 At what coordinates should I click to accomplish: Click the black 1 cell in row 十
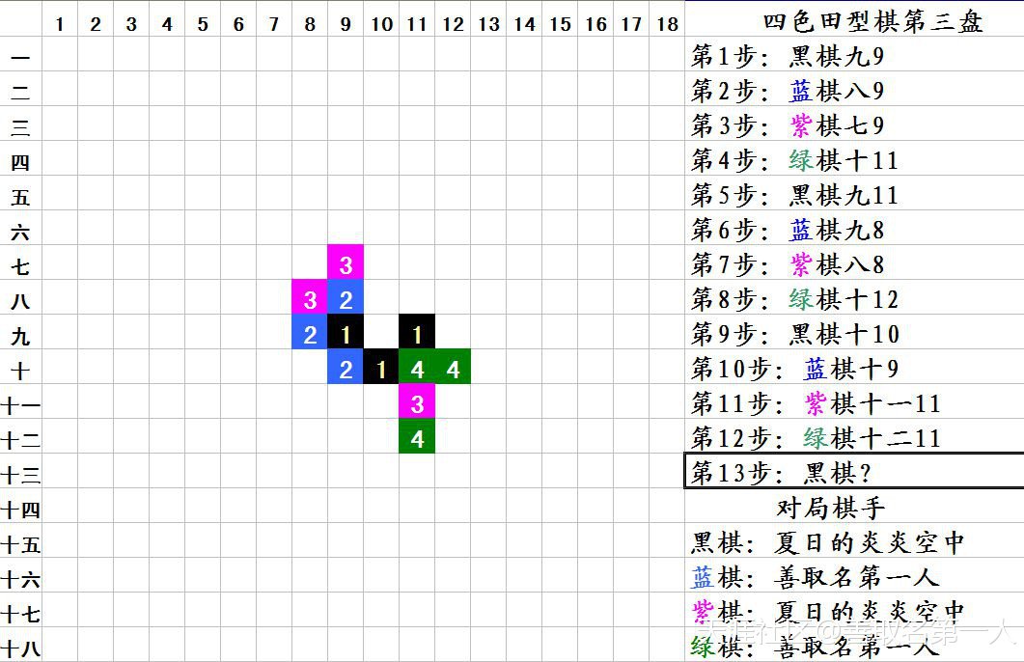(381, 367)
